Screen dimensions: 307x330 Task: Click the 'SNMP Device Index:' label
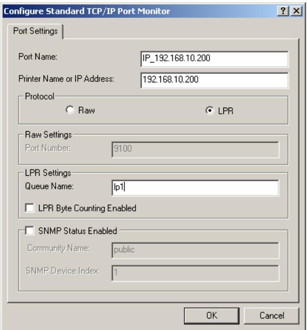coord(63,271)
